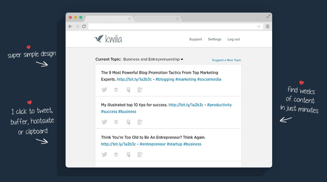327x182 pixels.
Task: Click the #blogging hashtag
Action: 165,79
